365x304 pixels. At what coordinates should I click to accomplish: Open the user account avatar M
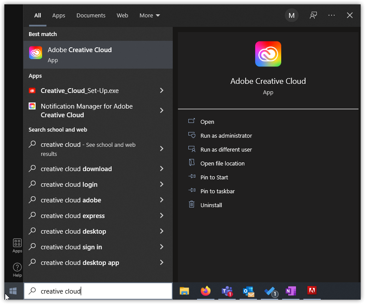(x=292, y=15)
